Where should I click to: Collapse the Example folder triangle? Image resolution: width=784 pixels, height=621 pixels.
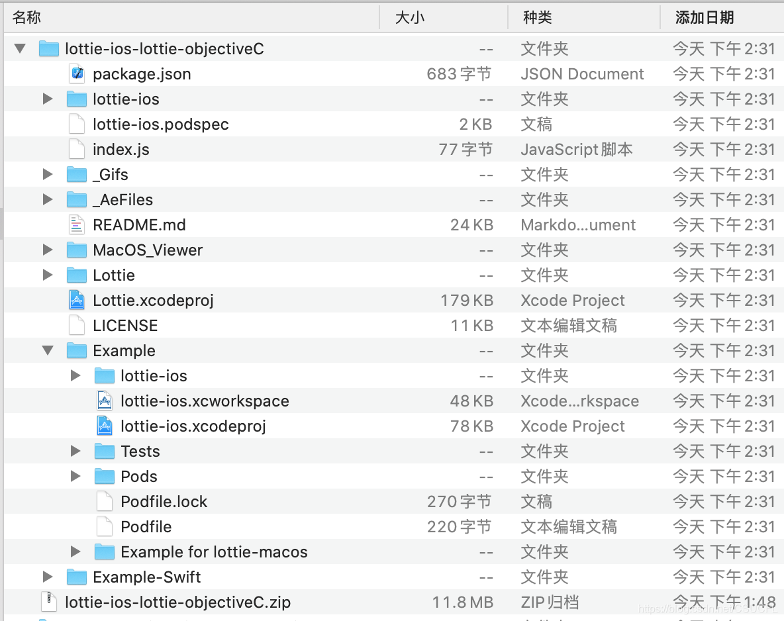(48, 350)
